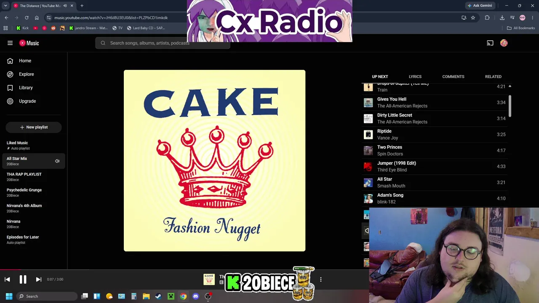Open the Chrome extensions puzzle icon
This screenshot has width=539, height=303.
pyautogui.click(x=487, y=18)
